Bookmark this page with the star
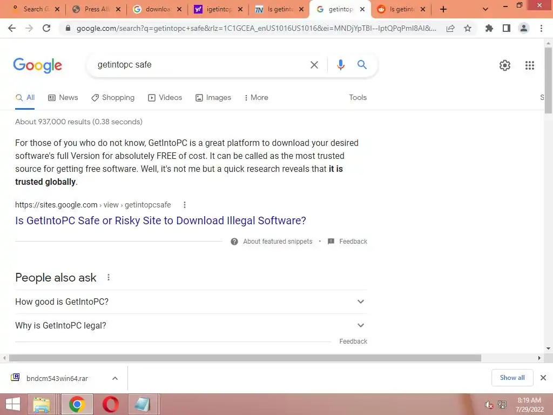This screenshot has height=415, width=553. 468,28
